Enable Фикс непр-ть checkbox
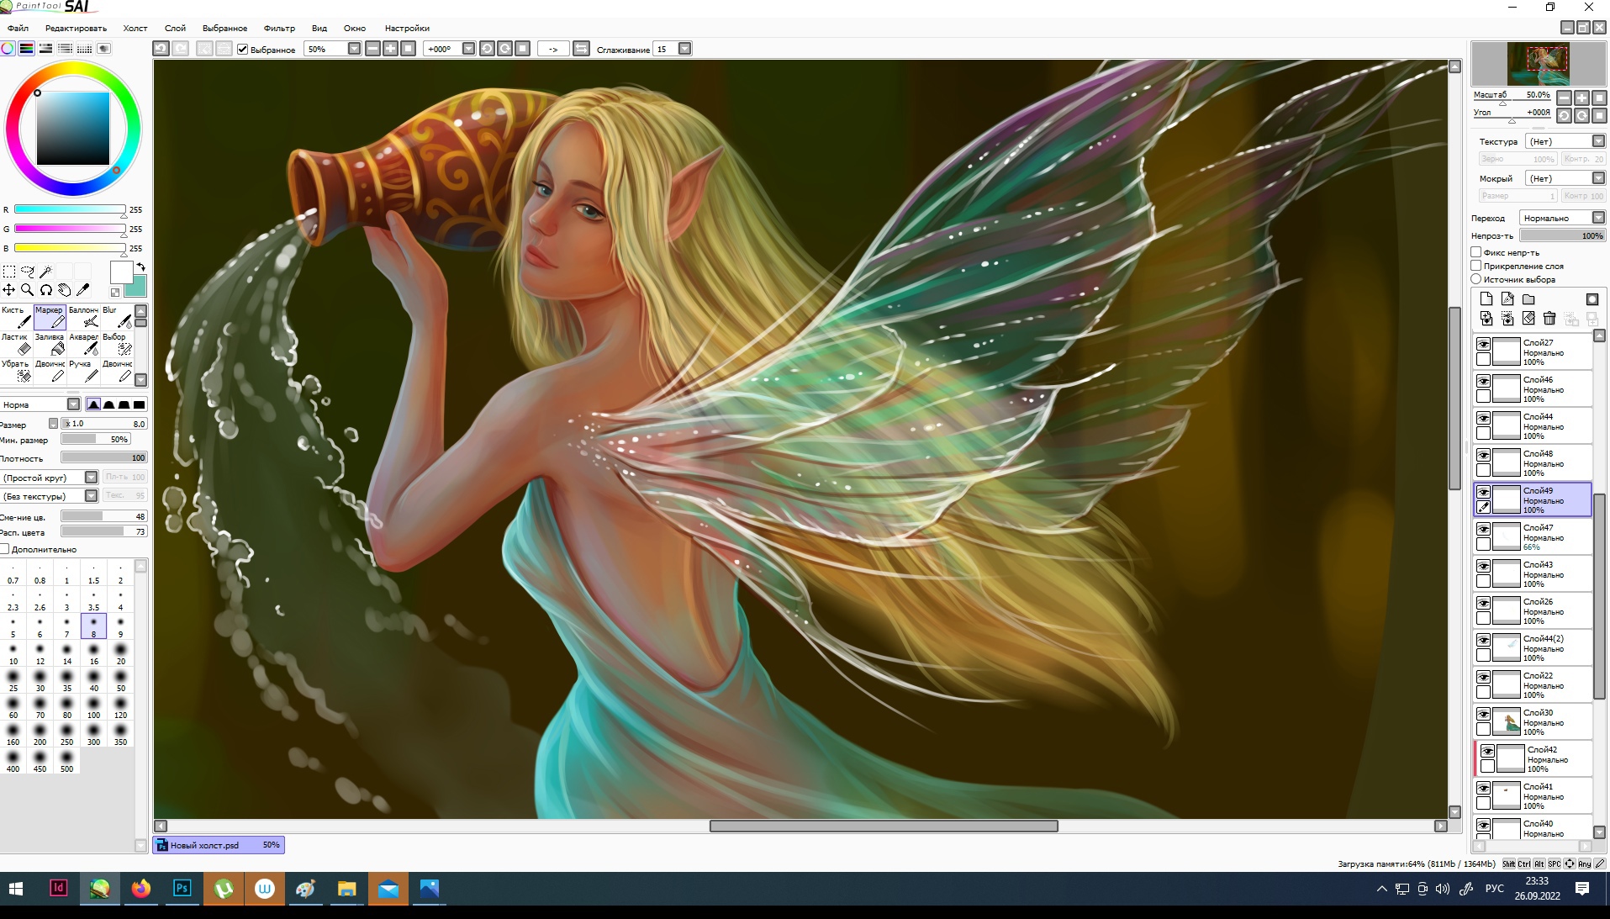The height and width of the screenshot is (919, 1610). click(1475, 252)
